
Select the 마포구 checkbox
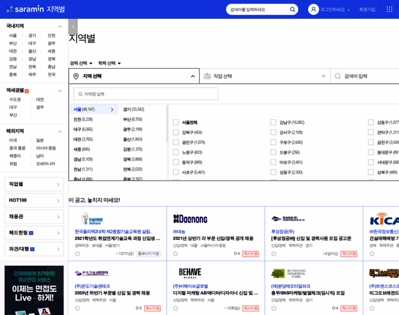[x=274, y=162]
